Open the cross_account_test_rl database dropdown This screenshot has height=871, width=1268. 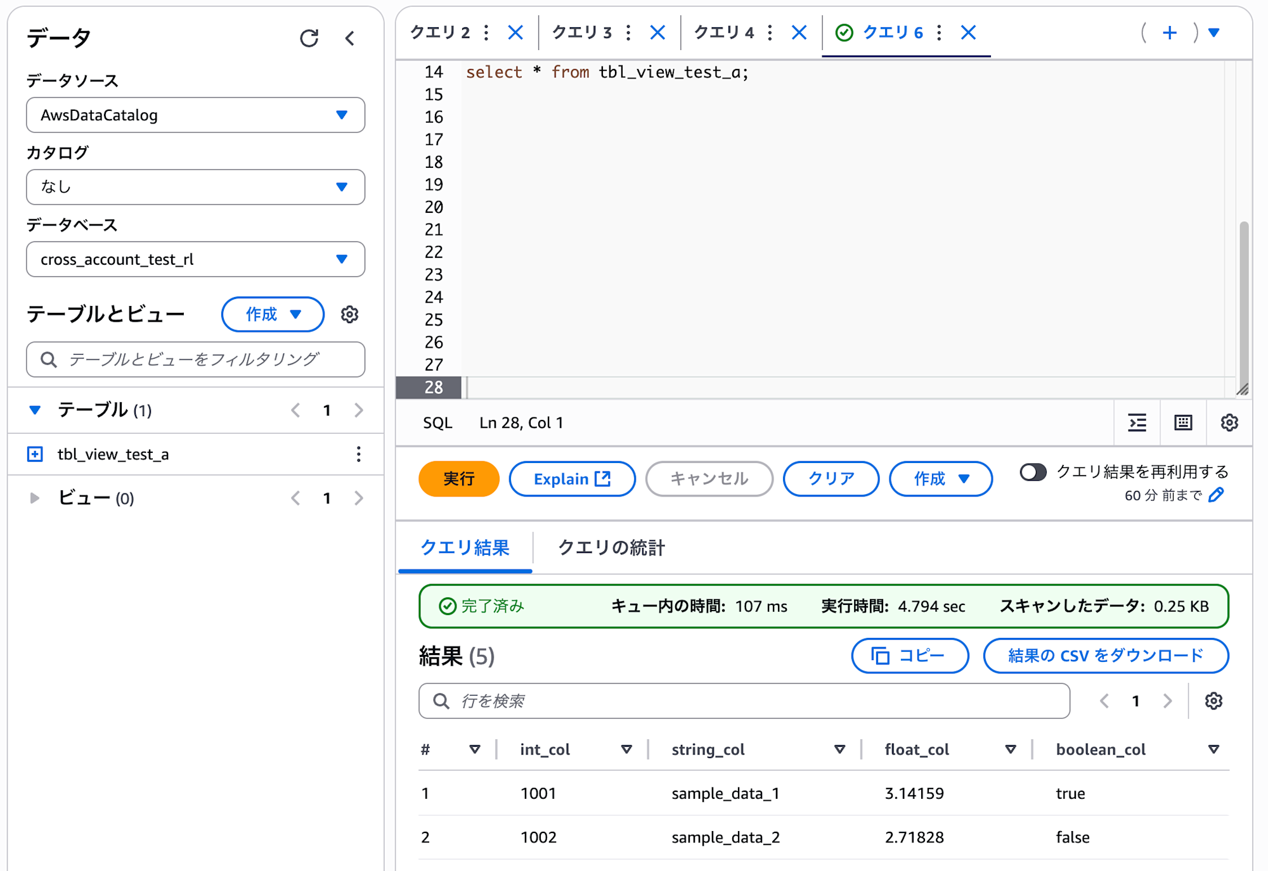click(195, 259)
